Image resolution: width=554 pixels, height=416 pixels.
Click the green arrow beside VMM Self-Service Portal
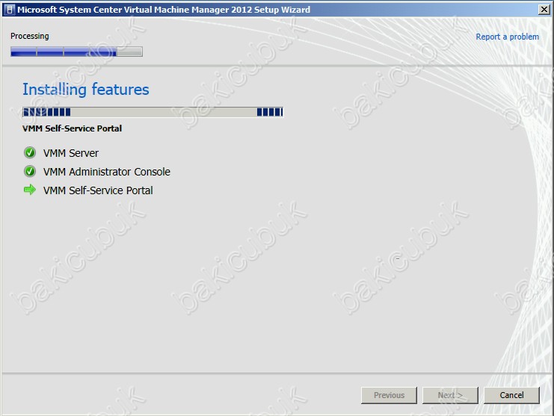click(x=30, y=190)
